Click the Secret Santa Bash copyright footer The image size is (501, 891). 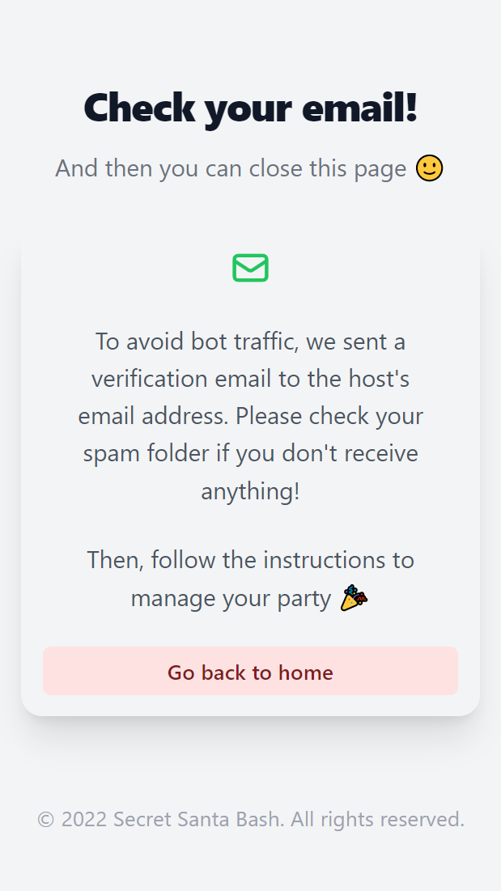(251, 820)
